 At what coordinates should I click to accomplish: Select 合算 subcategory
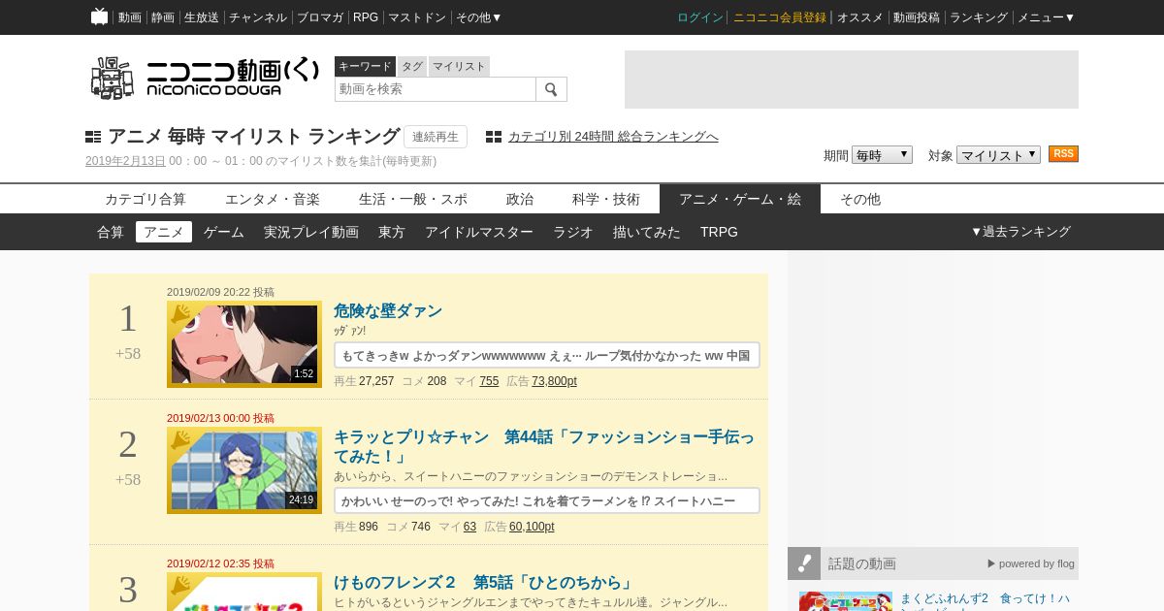(111, 232)
